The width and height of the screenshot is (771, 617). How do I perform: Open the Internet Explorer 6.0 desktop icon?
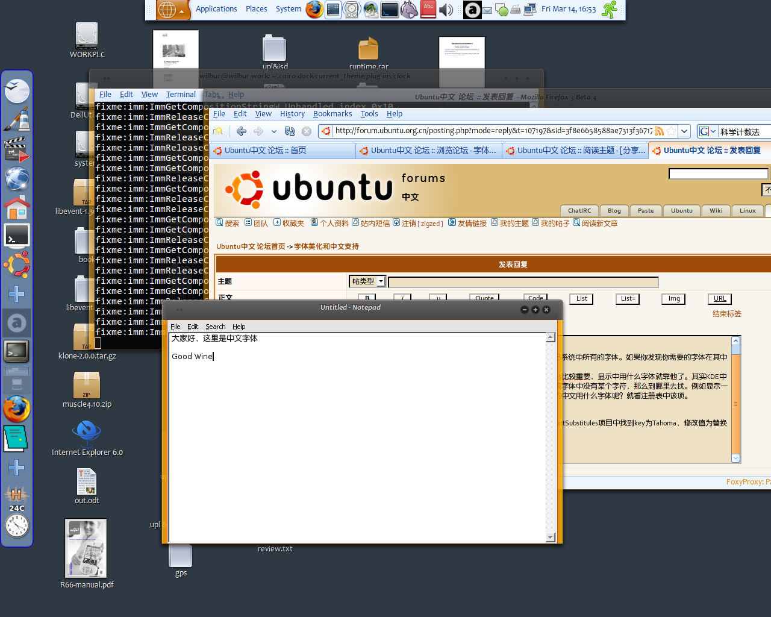[87, 437]
